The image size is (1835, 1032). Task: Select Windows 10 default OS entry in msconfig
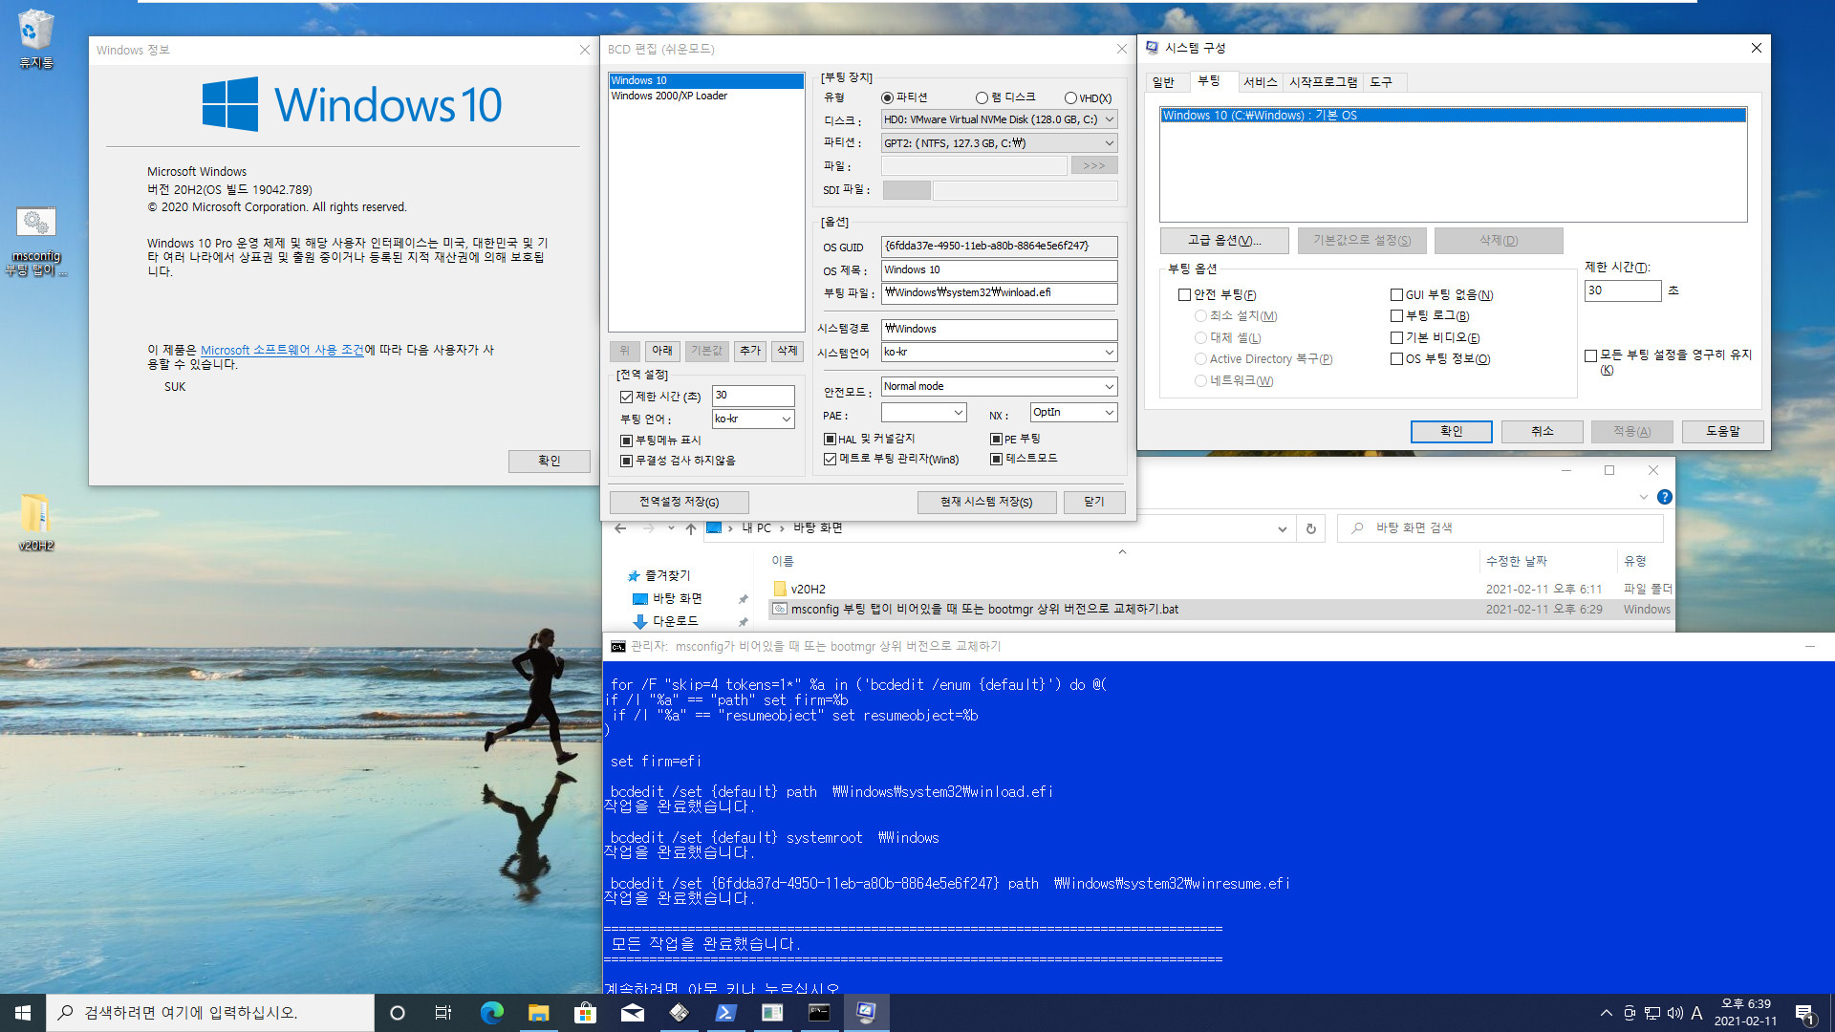click(1453, 115)
